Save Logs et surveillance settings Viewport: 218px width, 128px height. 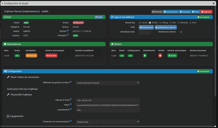[203, 17]
